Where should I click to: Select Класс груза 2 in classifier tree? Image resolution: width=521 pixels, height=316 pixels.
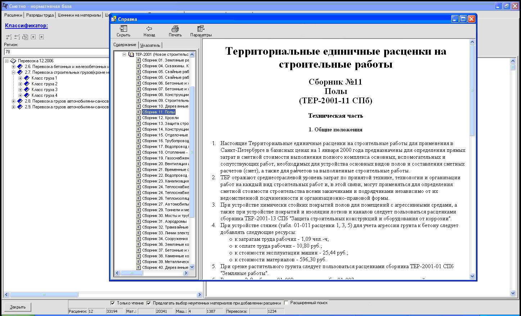(x=44, y=84)
